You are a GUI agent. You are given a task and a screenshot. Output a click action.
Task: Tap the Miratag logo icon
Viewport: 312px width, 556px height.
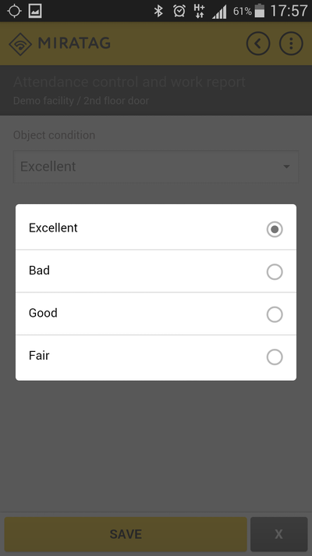tap(20, 44)
